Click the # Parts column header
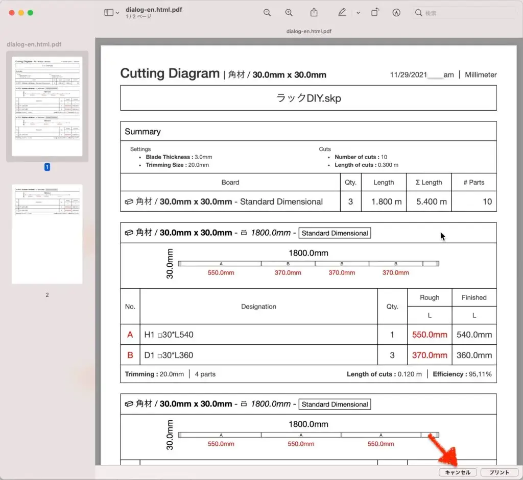 [x=473, y=182]
